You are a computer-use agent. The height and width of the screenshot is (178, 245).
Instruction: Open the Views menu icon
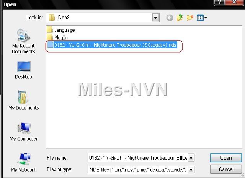click(202, 18)
